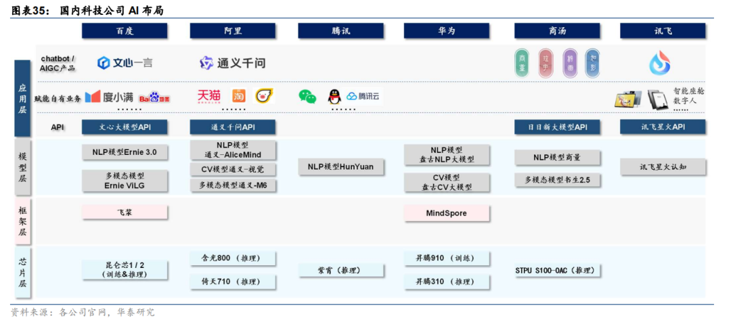Click the API row label
The width and height of the screenshot is (731, 322).
coord(58,127)
